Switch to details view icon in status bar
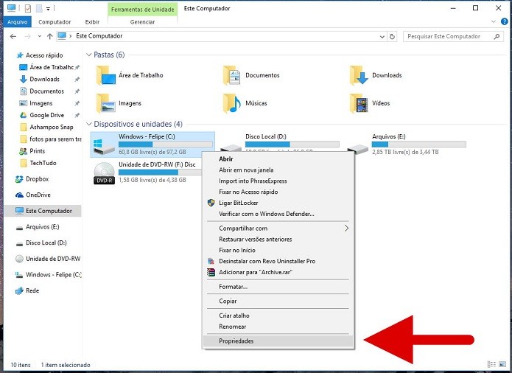 tap(491, 364)
